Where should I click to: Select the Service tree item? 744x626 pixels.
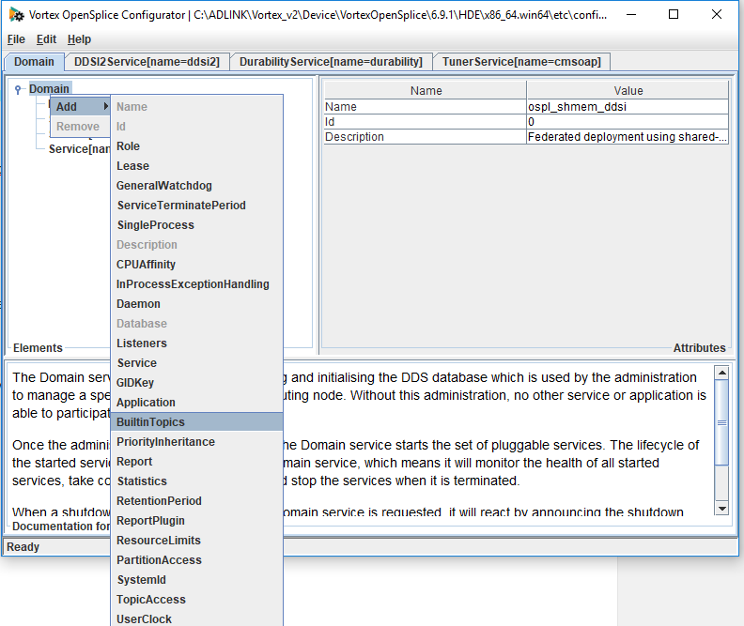click(x=79, y=149)
